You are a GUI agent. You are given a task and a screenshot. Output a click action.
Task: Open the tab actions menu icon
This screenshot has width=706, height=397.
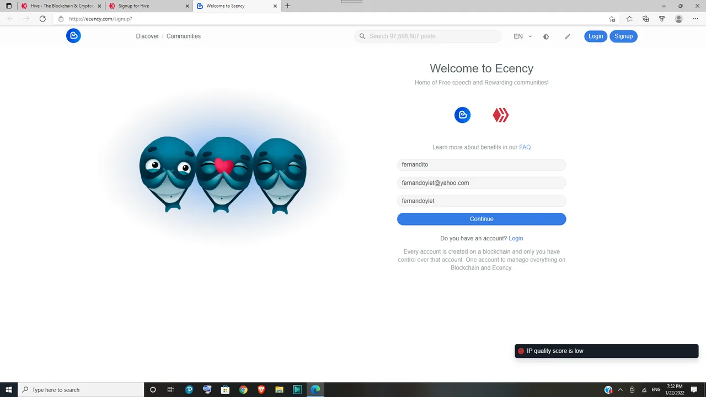[9, 6]
